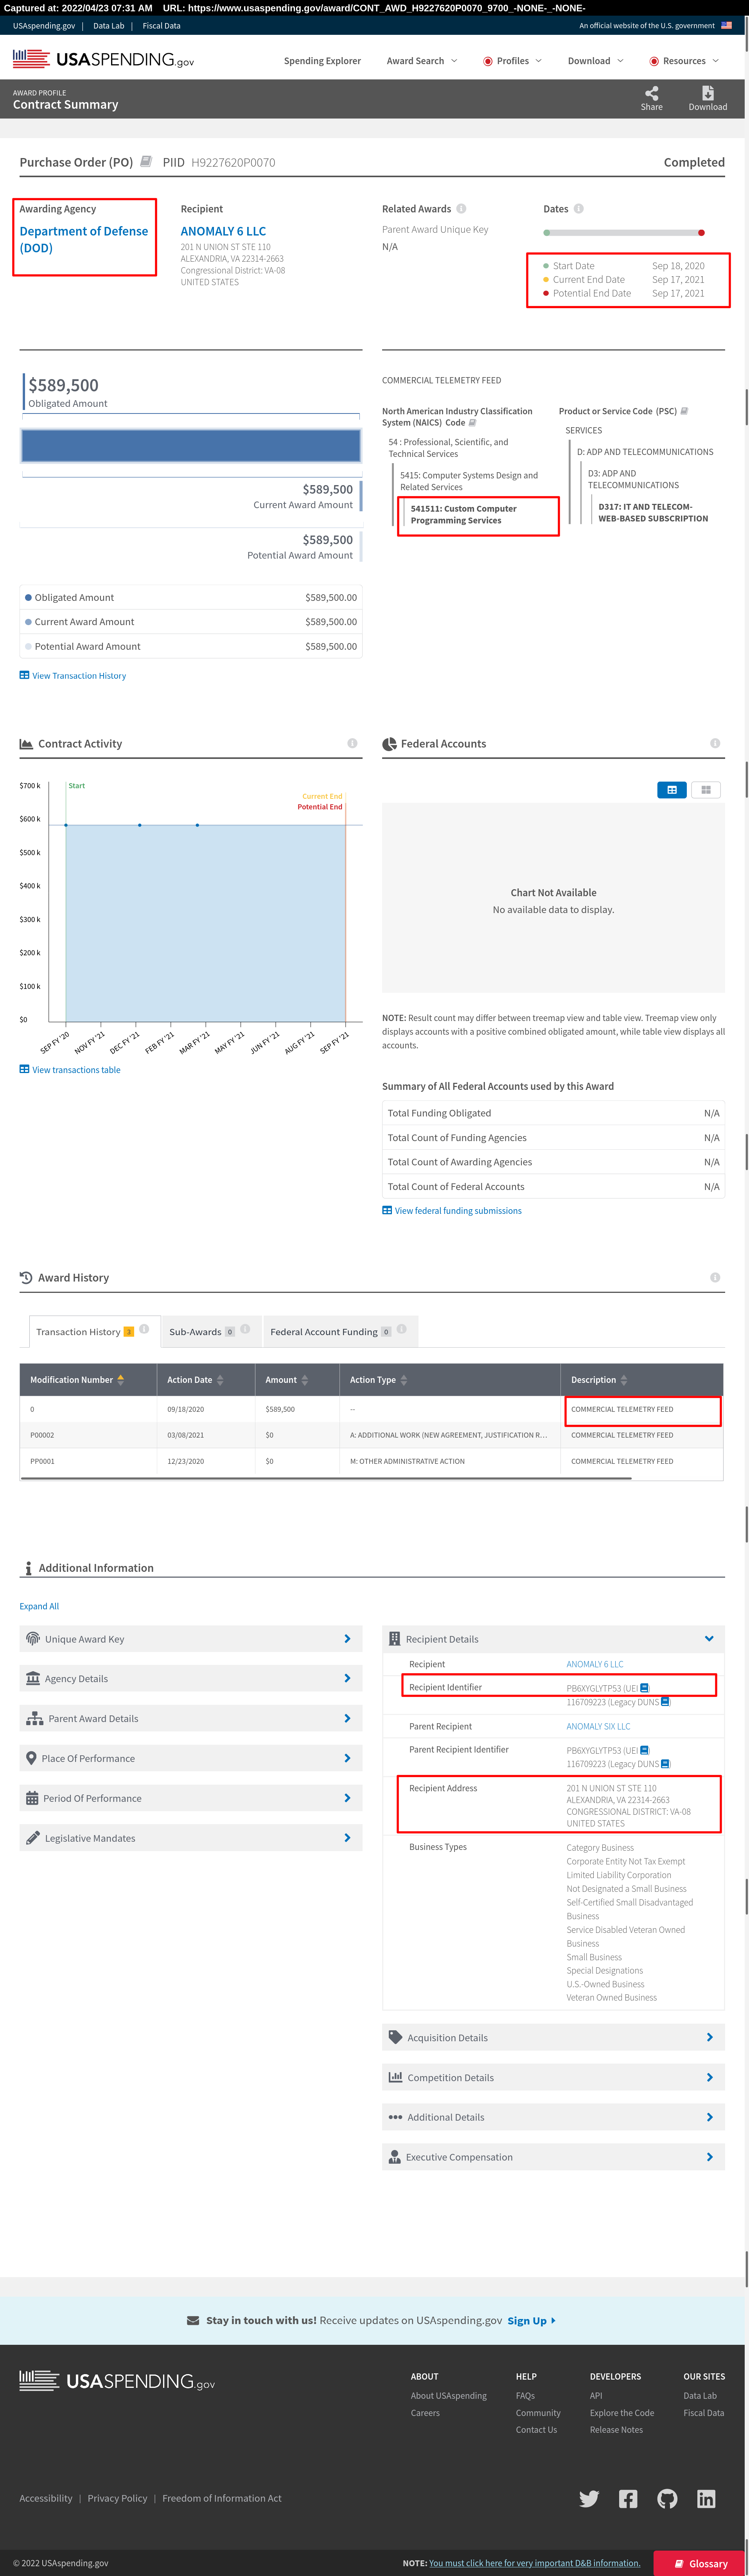This screenshot has height=2576, width=749.
Task: Open GitHub icon in footer
Action: click(667, 2498)
